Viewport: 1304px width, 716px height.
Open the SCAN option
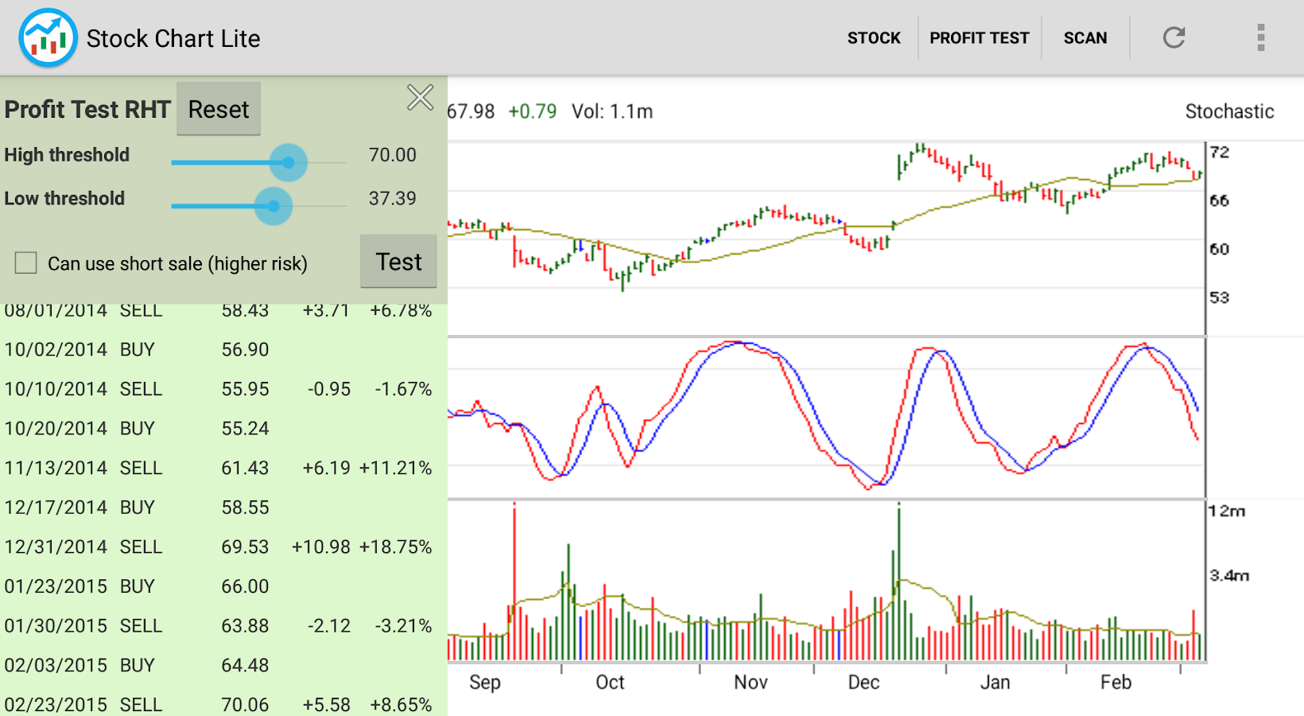1085,38
